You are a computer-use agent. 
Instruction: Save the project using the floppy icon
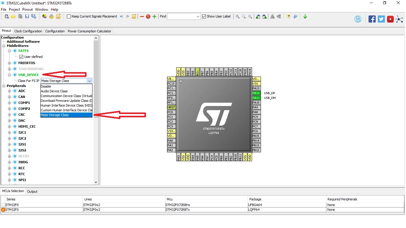click(27, 17)
